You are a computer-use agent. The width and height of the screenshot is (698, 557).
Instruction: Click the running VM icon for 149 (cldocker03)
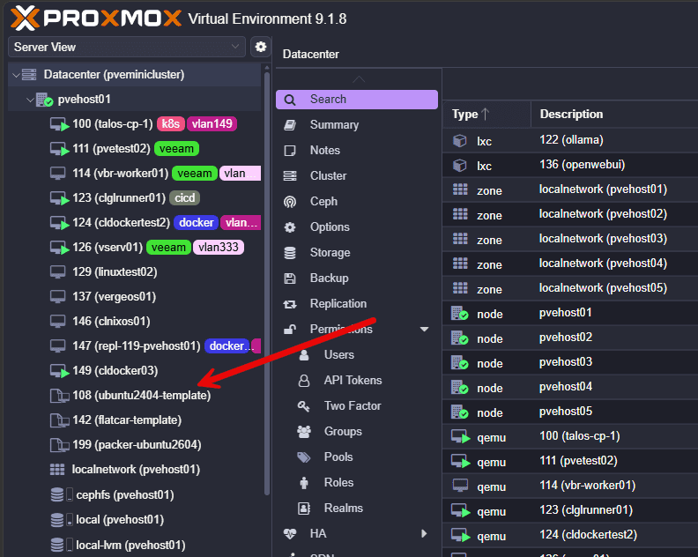(x=59, y=371)
